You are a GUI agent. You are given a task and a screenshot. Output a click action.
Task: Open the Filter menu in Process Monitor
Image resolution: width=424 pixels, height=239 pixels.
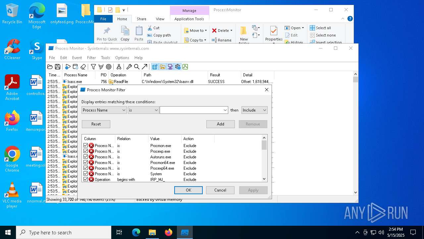[x=91, y=58]
